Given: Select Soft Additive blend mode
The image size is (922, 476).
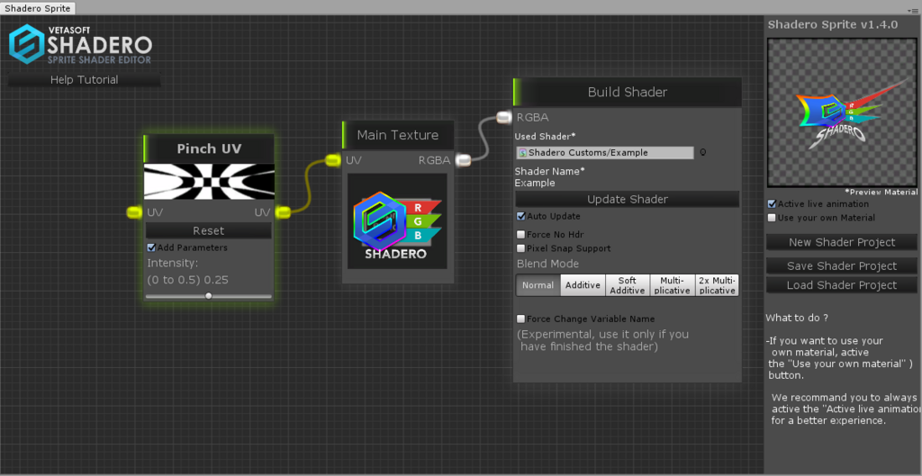Looking at the screenshot, I should [x=628, y=285].
